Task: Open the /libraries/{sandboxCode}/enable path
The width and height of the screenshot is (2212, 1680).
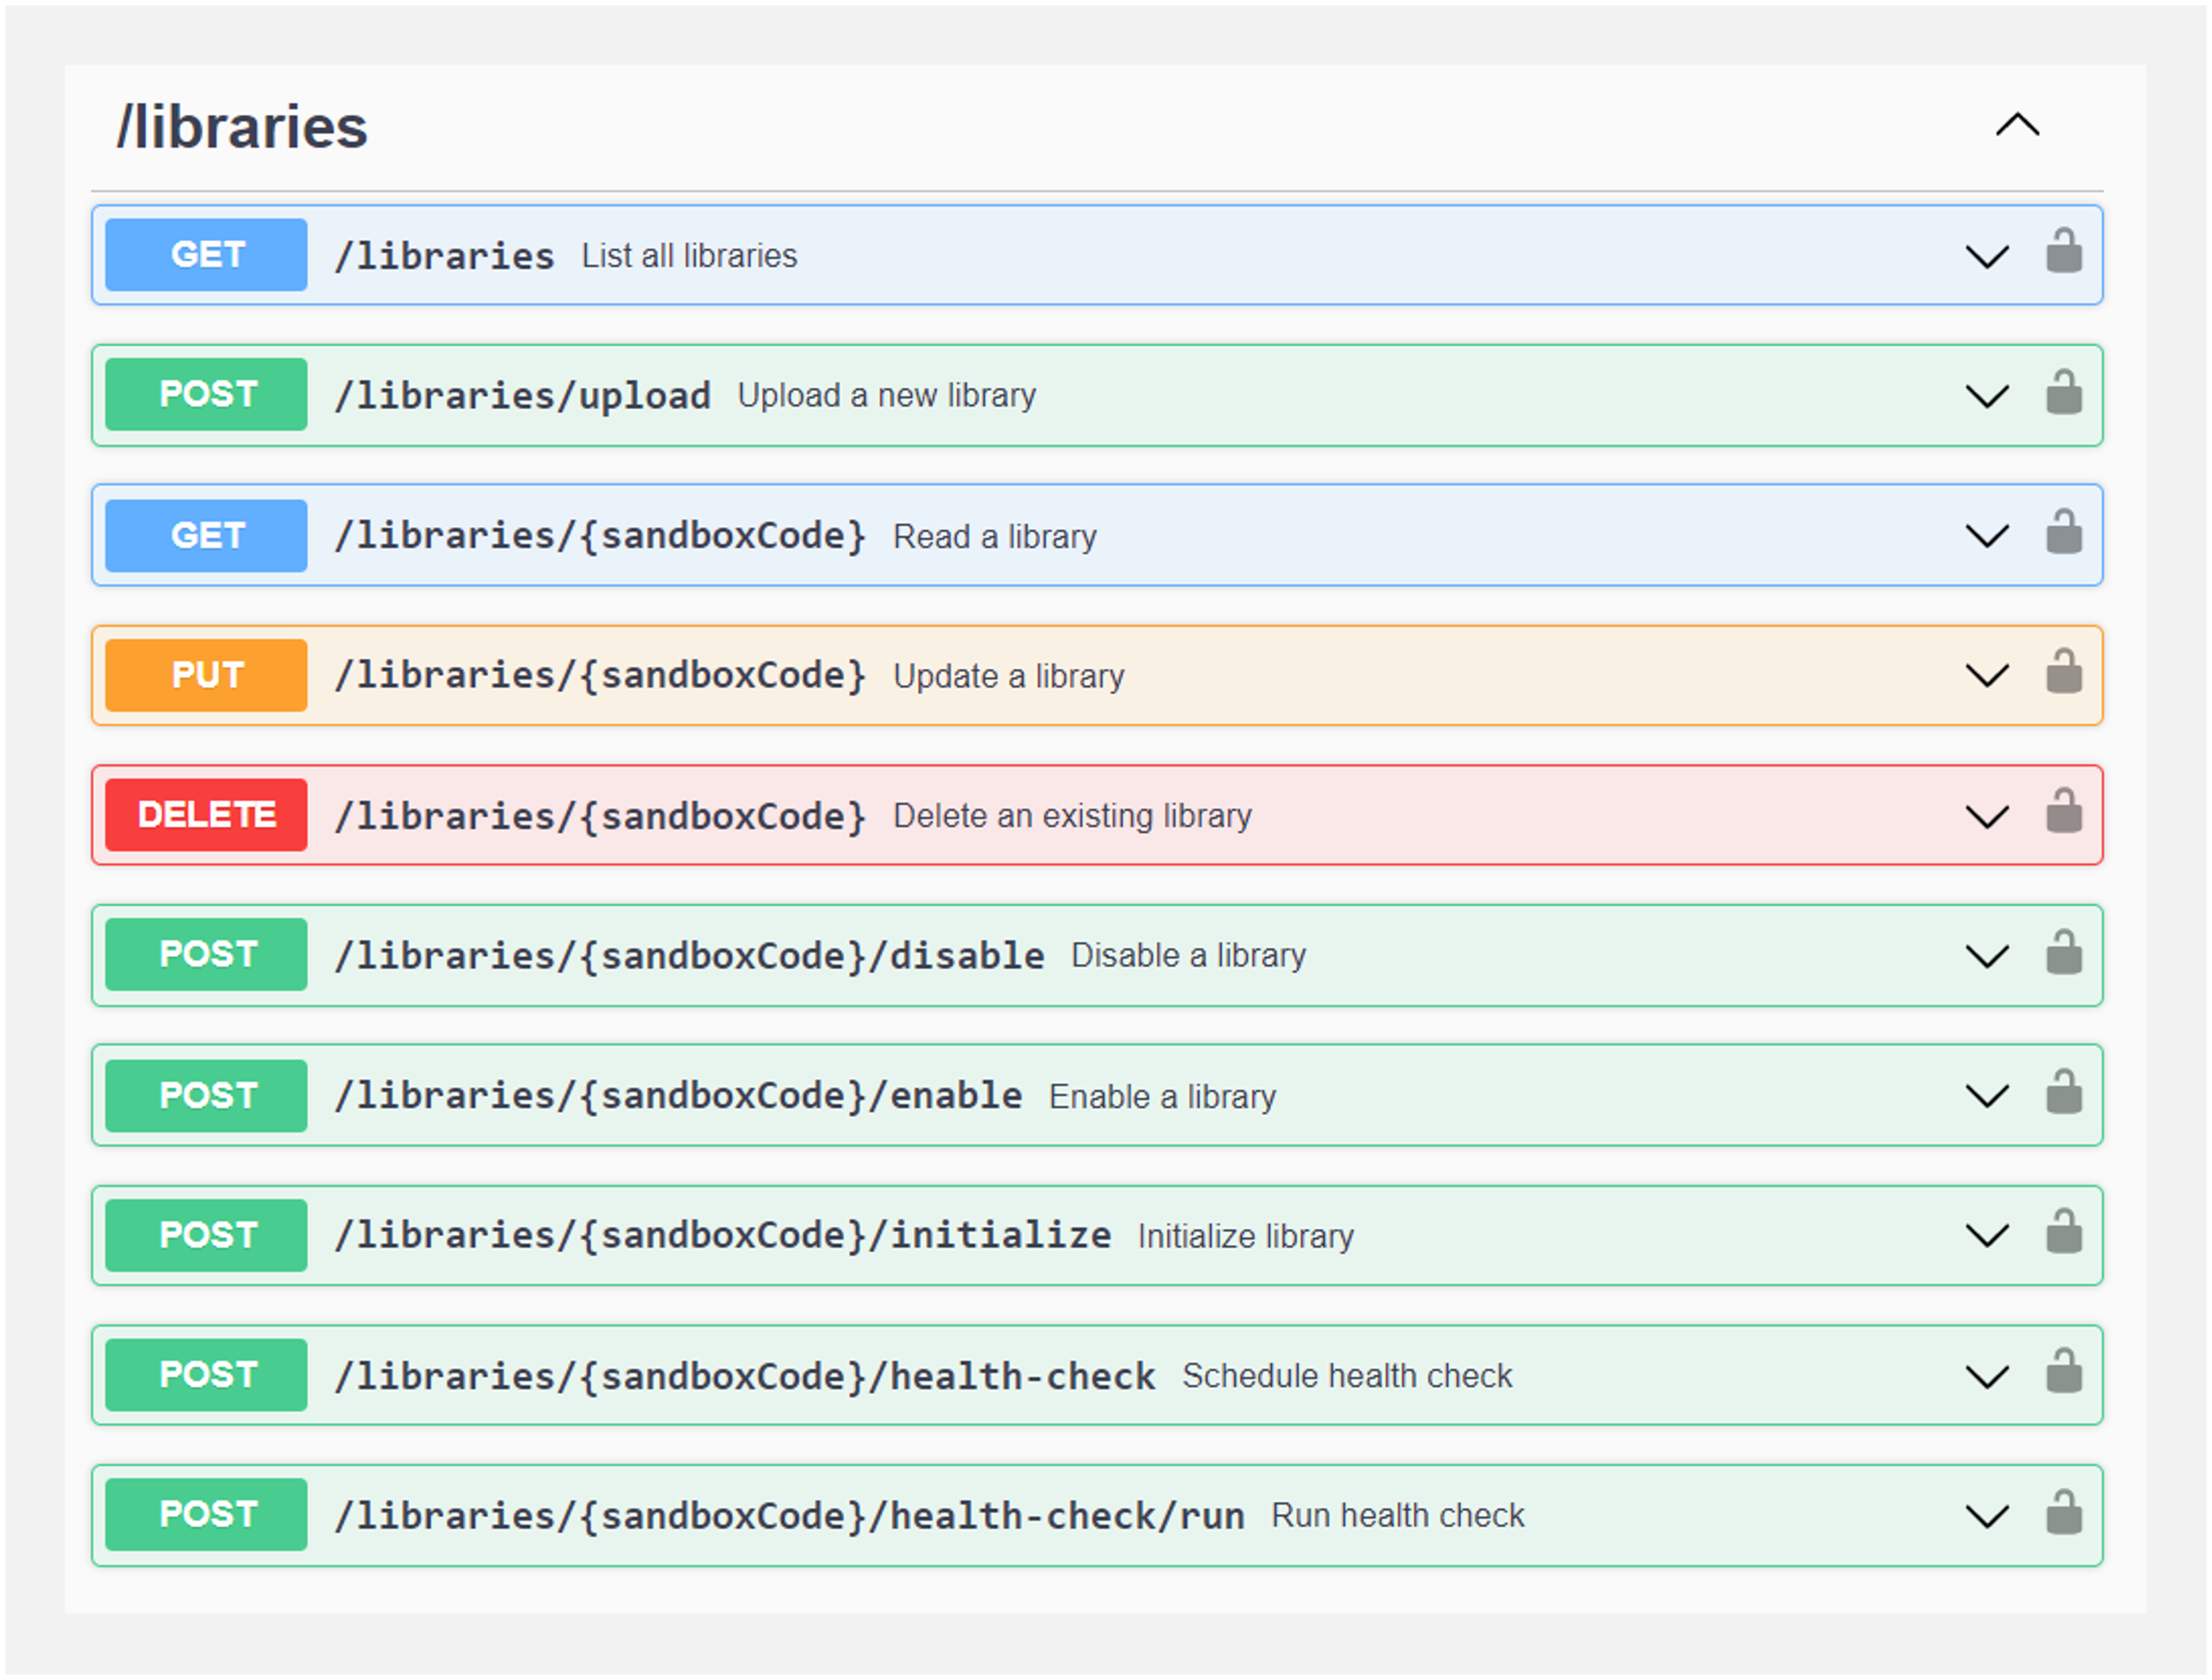Action: click(678, 1097)
